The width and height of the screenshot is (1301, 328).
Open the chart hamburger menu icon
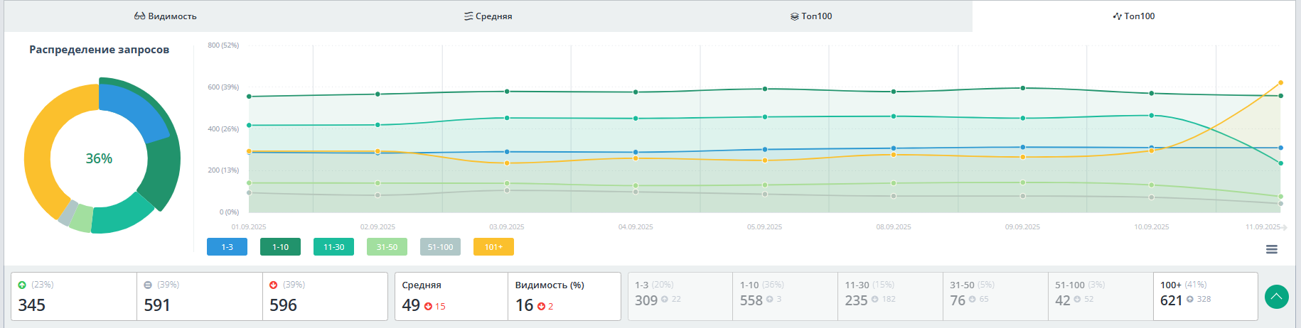[1272, 249]
